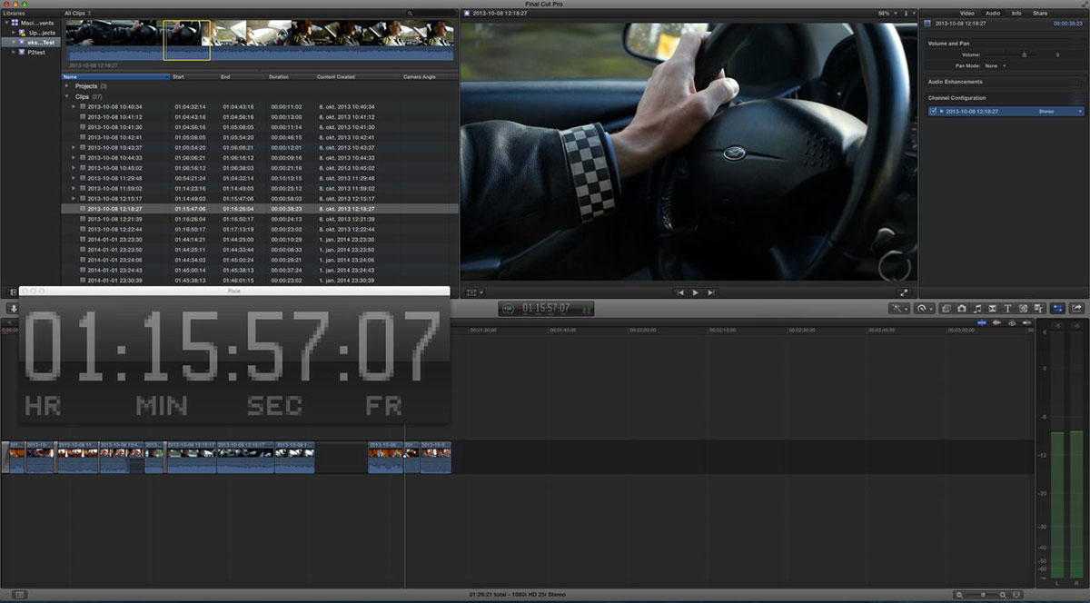This screenshot has width=1090, height=603.
Task: Toggle snapping icon above the timeline
Action: click(1026, 322)
